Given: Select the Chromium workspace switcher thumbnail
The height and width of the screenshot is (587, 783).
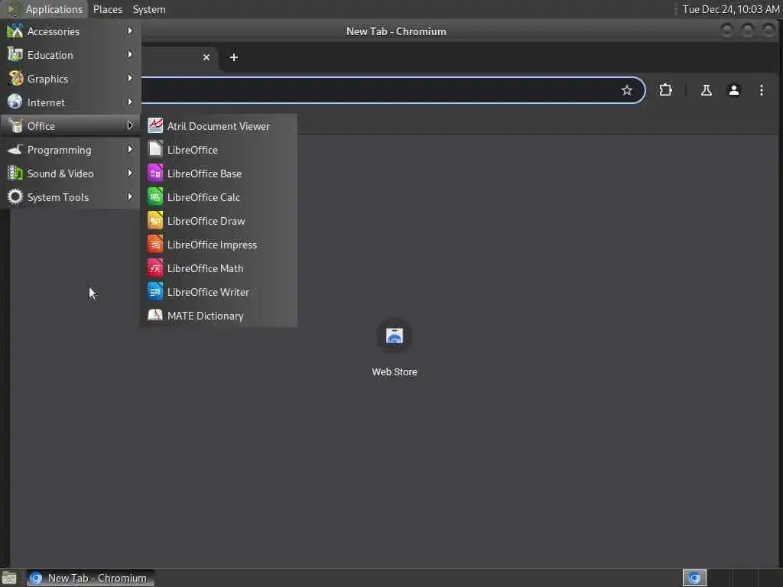Looking at the screenshot, I should click(694, 578).
